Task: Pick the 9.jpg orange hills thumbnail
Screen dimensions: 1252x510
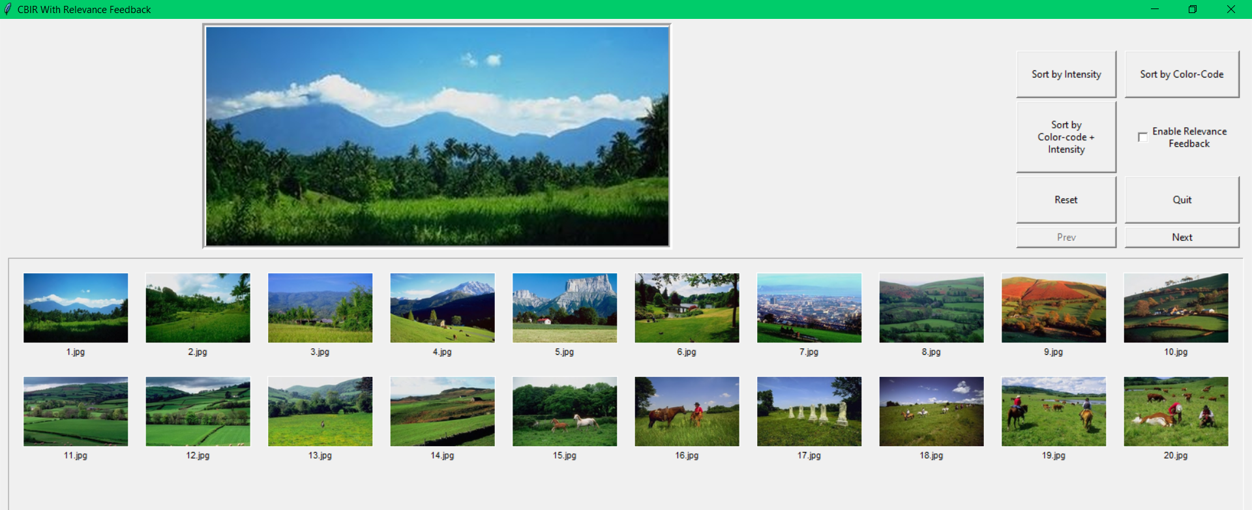Action: coord(1054,308)
